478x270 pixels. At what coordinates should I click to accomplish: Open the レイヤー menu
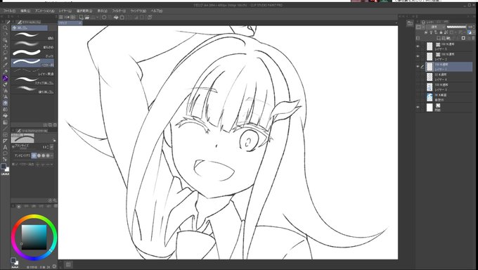point(65,11)
